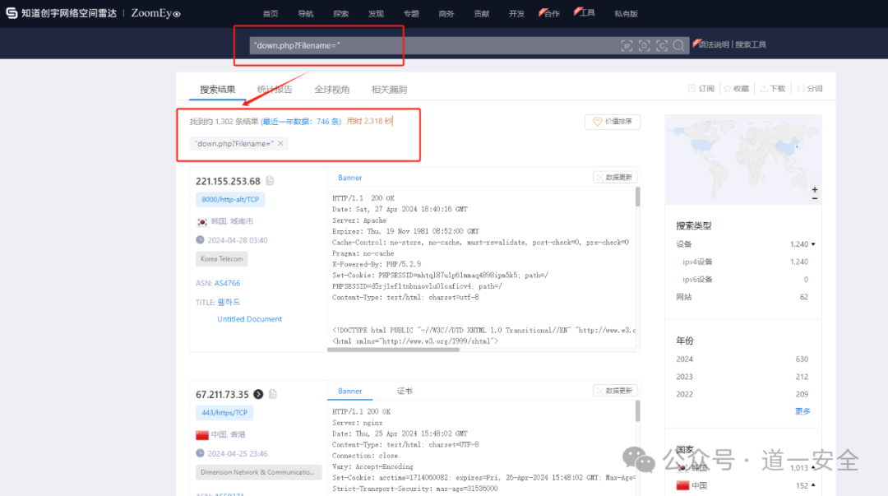Click the IP search icon in the search bar
Image resolution: width=888 pixels, height=496 pixels.
(x=627, y=46)
